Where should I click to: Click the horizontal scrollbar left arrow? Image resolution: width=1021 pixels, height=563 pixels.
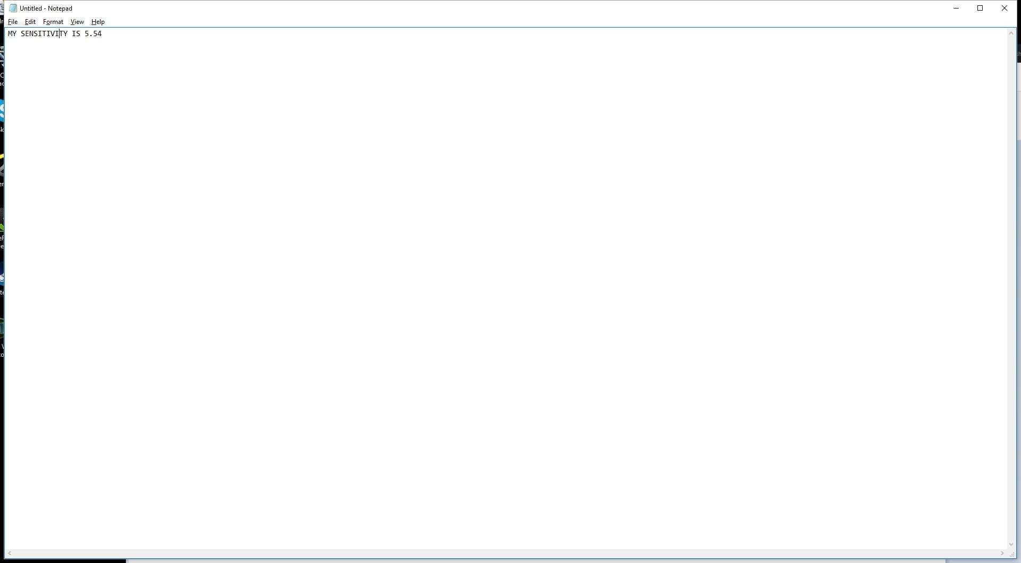coord(10,553)
